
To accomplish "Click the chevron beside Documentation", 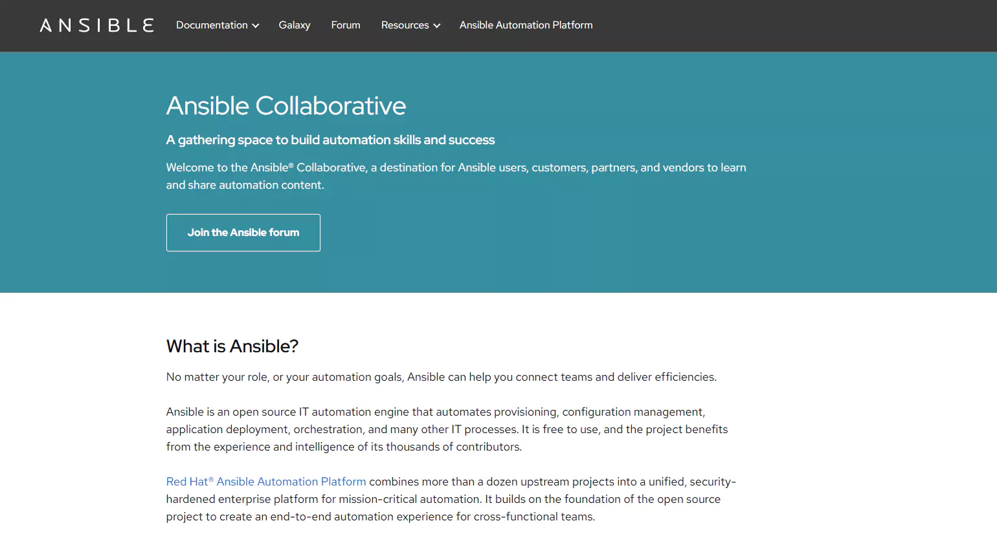I will tap(257, 26).
